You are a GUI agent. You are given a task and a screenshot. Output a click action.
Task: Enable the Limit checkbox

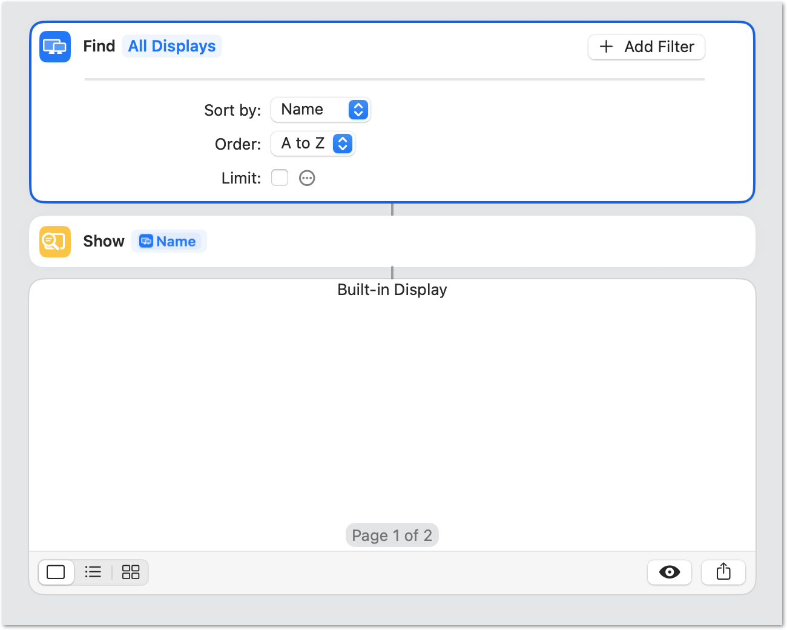click(280, 177)
